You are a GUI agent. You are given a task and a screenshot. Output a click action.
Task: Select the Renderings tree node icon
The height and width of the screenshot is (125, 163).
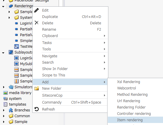[x=11, y=6]
